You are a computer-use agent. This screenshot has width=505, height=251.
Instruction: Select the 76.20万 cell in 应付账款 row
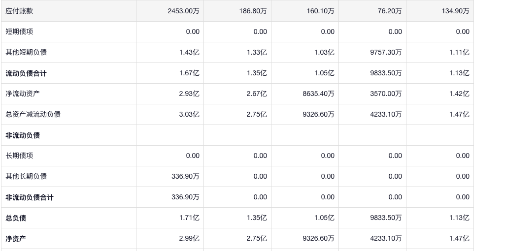click(x=389, y=11)
